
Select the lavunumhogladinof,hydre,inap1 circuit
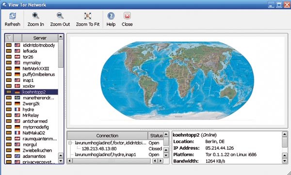tap(105, 155)
